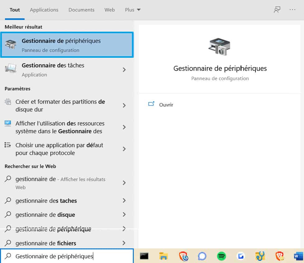Viewport: 304px width, 263px height.
Task: Click magnifier icon beside 'gestionnaire de disque'
Action: pyautogui.click(x=8, y=214)
